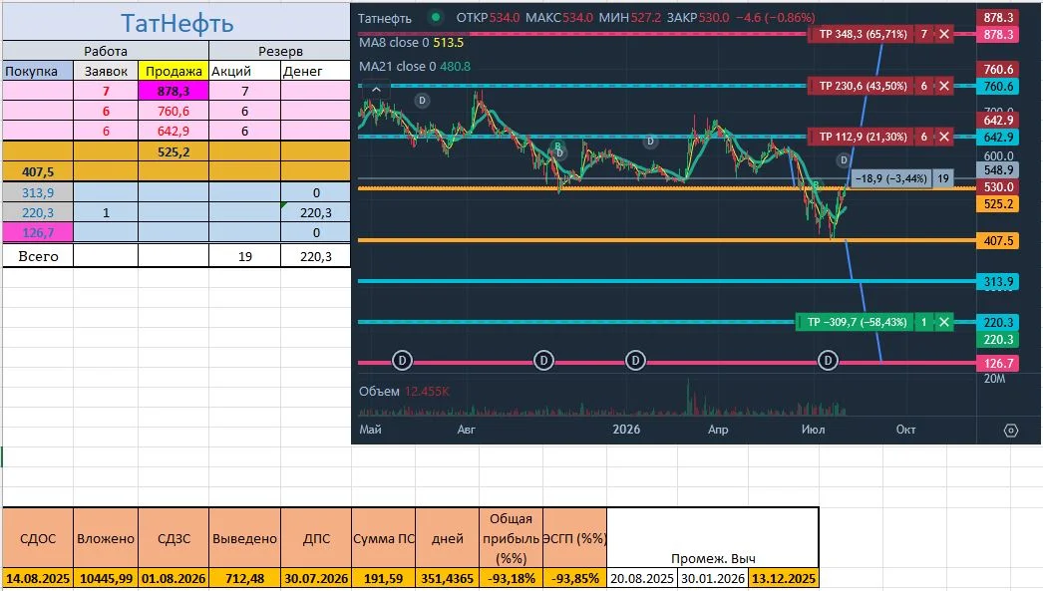Click the Окт label on time axis
The height and width of the screenshot is (591, 1043).
click(x=905, y=430)
